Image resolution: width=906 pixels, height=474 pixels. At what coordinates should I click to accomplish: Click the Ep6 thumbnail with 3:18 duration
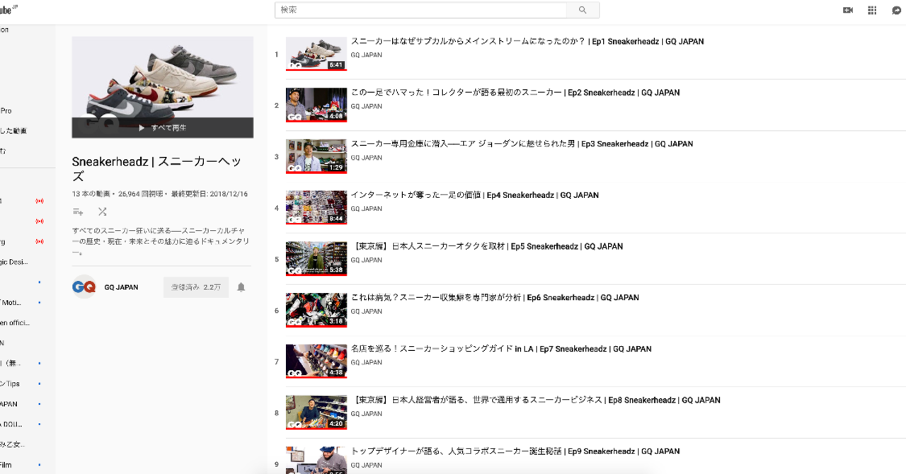tap(316, 310)
